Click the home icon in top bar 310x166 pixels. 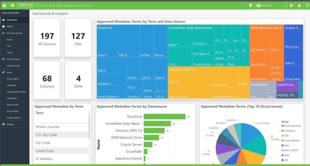tap(4, 5)
